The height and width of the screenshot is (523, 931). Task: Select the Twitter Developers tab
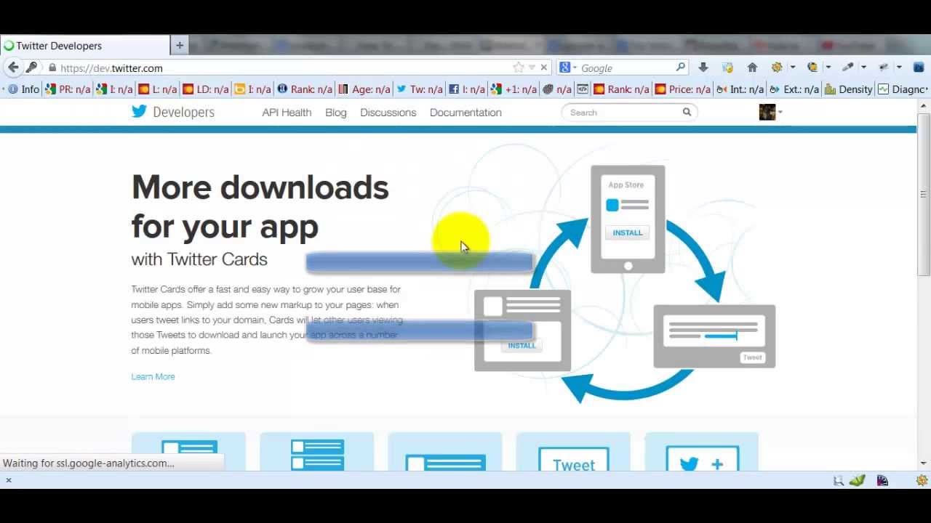pyautogui.click(x=85, y=45)
